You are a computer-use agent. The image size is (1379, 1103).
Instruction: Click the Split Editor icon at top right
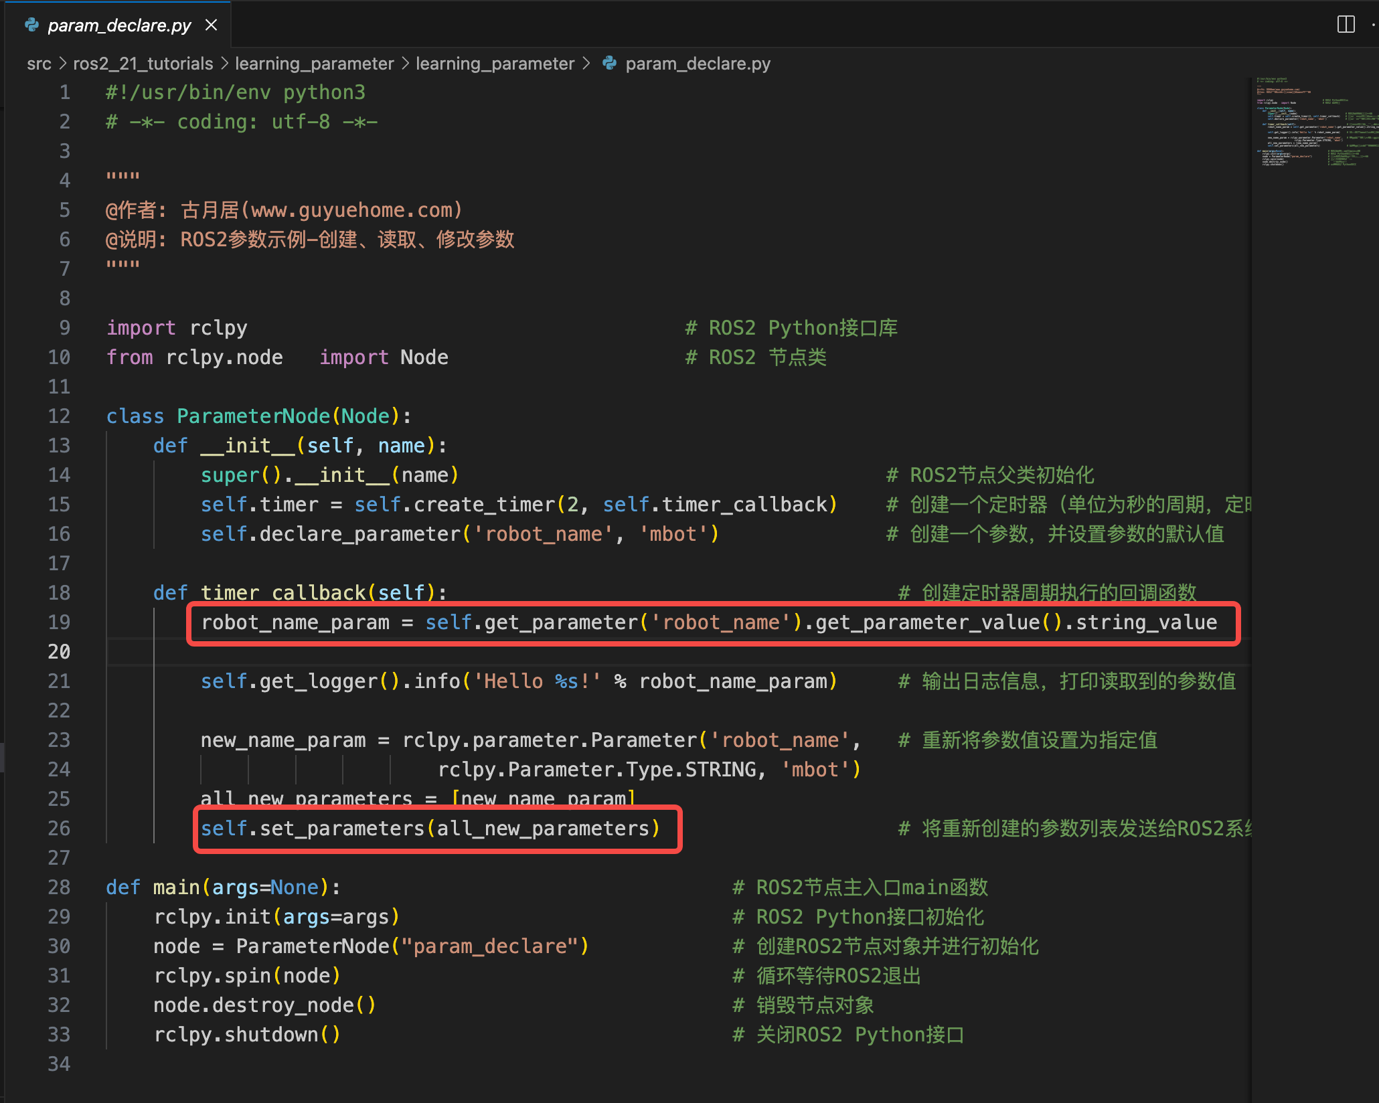(1346, 25)
